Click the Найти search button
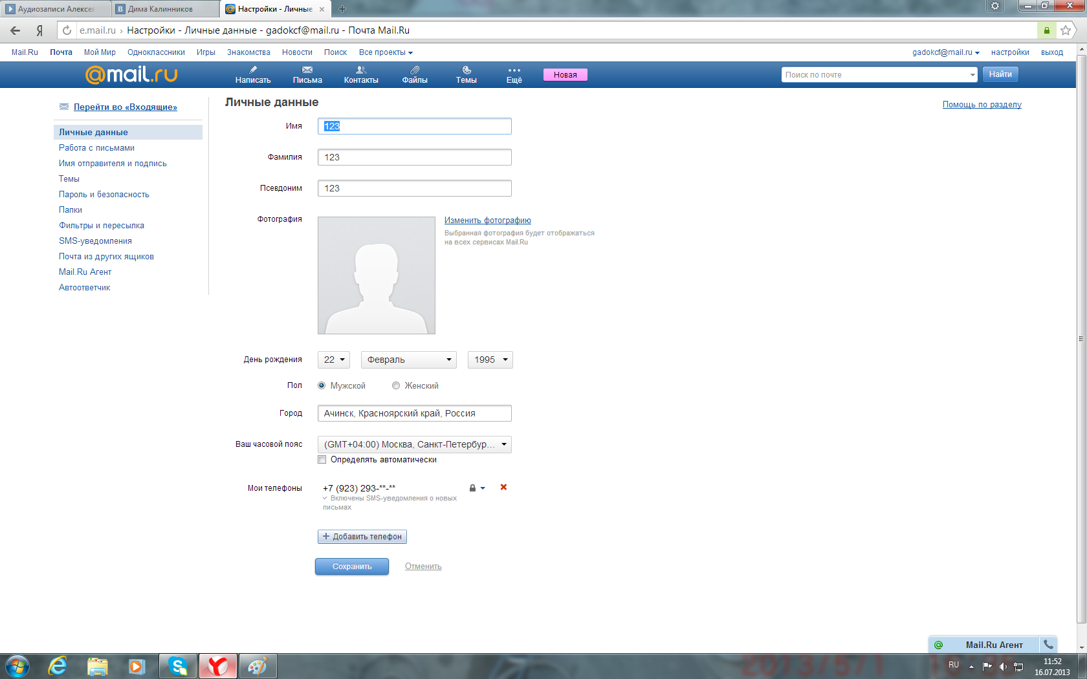This screenshot has width=1087, height=679. pyautogui.click(x=1000, y=74)
